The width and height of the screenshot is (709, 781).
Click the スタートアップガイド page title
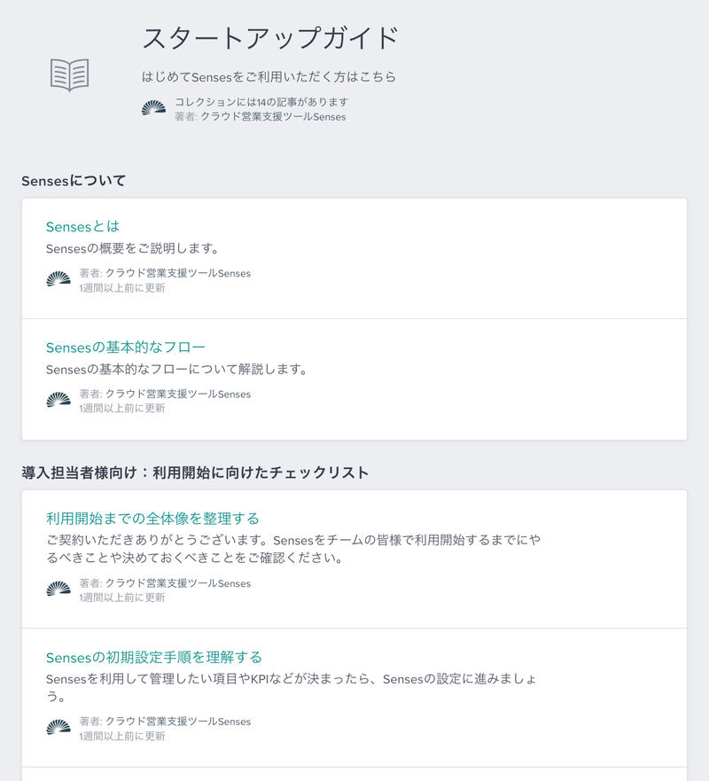click(x=270, y=39)
